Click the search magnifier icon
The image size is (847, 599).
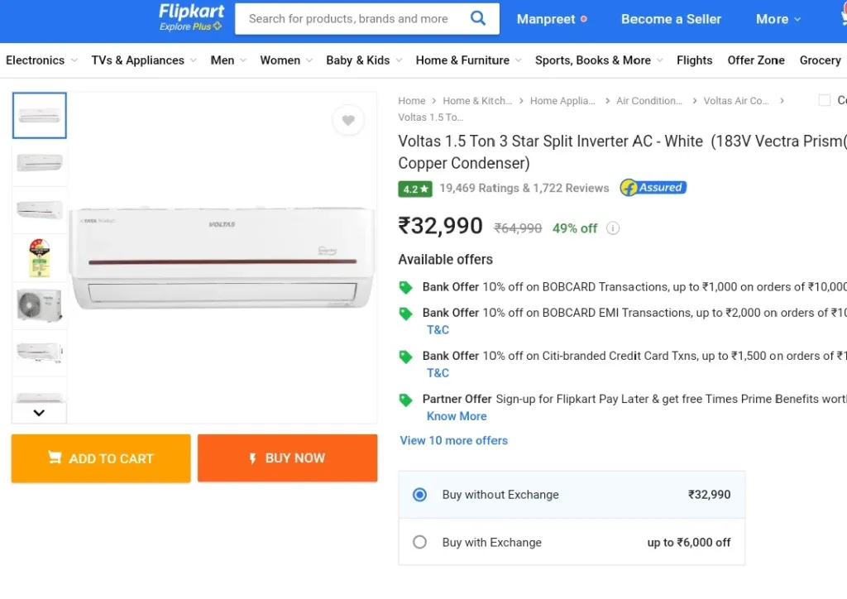478,18
